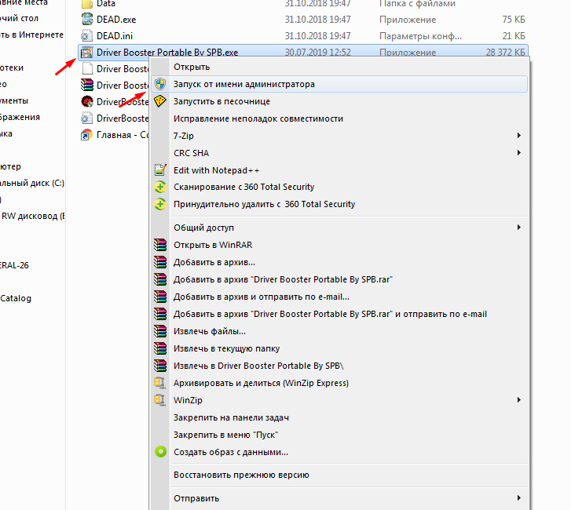The image size is (571, 510).
Task: Choose Открыть from the context menu
Action: tap(339, 67)
